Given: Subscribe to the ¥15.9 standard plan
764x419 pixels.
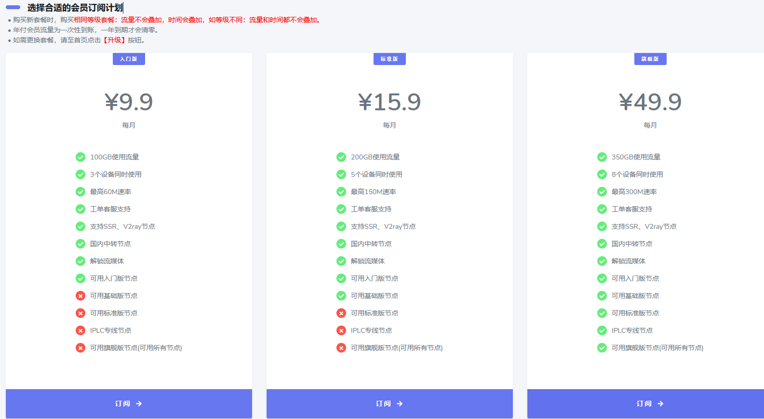Looking at the screenshot, I should [x=389, y=404].
